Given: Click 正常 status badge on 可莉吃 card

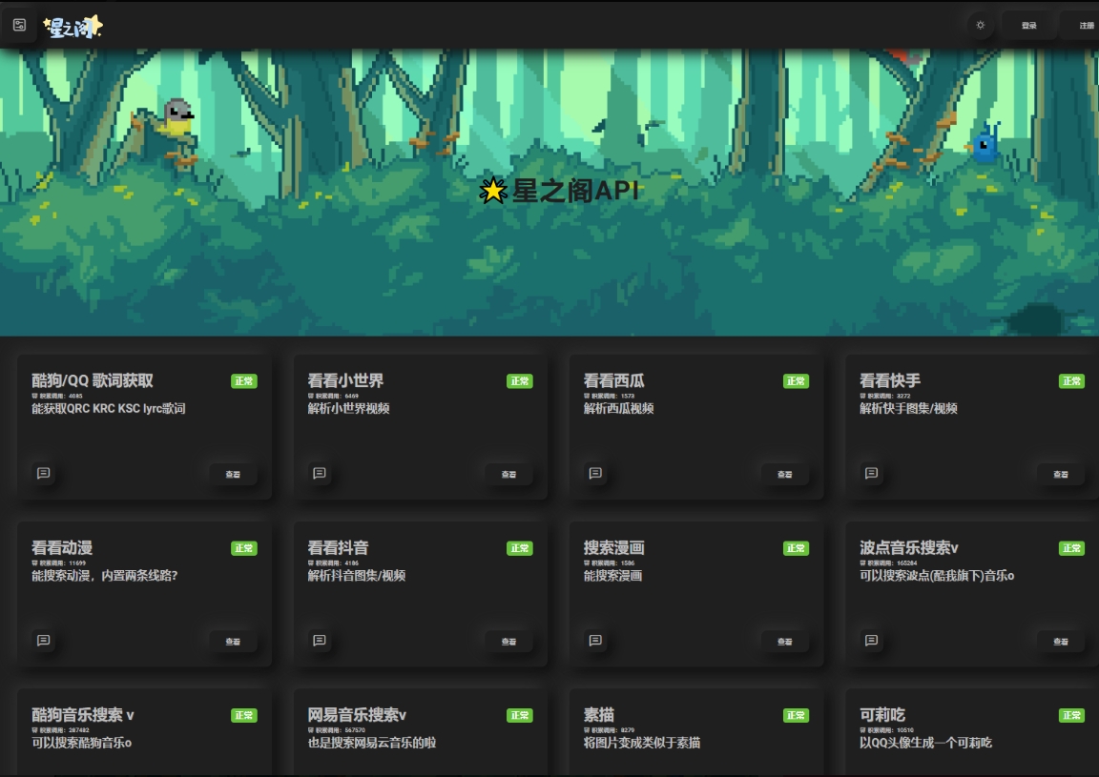Looking at the screenshot, I should click(1071, 715).
